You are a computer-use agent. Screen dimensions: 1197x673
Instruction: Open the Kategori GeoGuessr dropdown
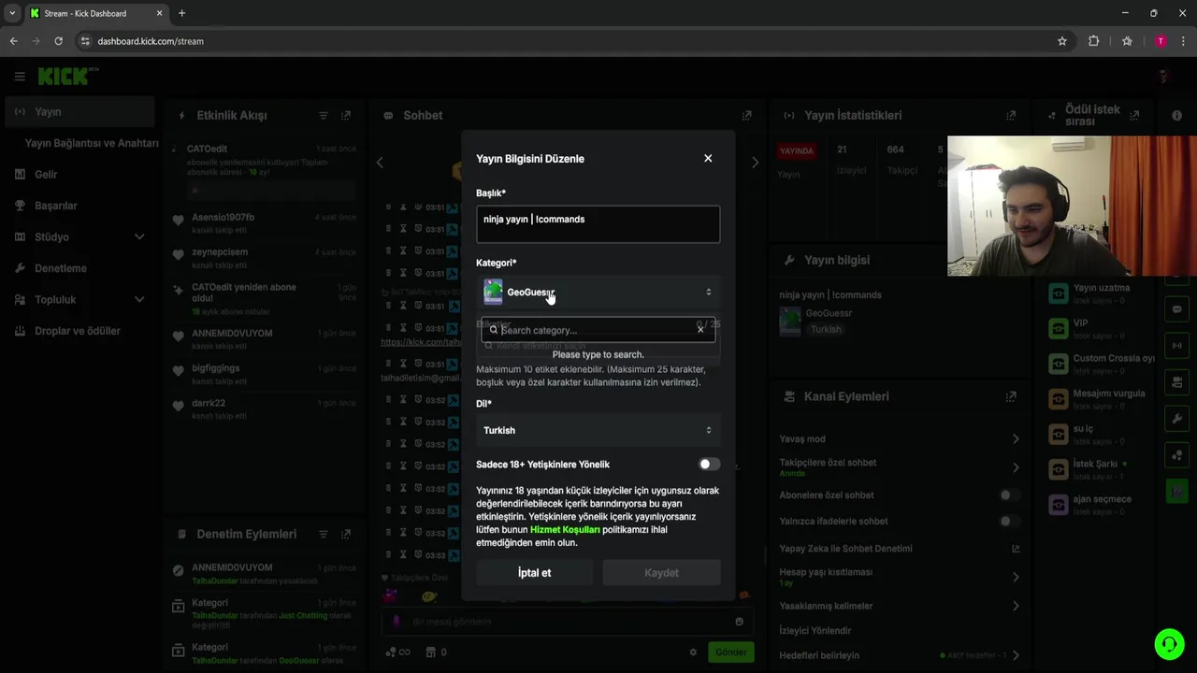598,293
